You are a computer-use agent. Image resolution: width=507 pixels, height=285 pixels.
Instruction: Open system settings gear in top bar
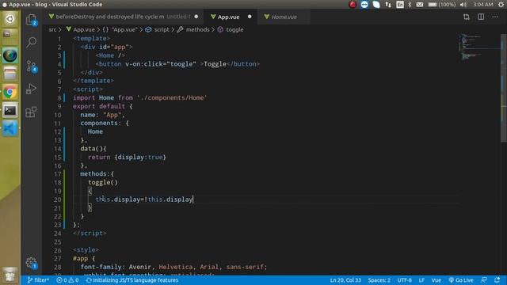click(x=501, y=5)
